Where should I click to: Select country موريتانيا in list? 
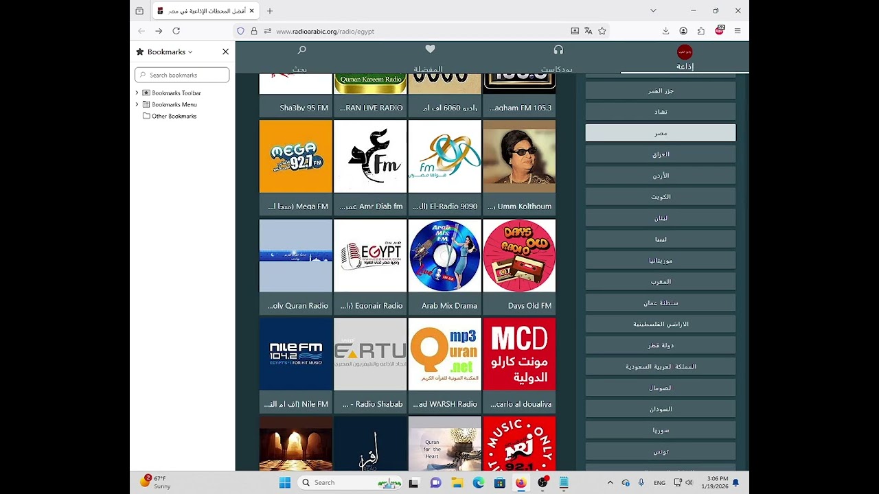click(x=661, y=261)
